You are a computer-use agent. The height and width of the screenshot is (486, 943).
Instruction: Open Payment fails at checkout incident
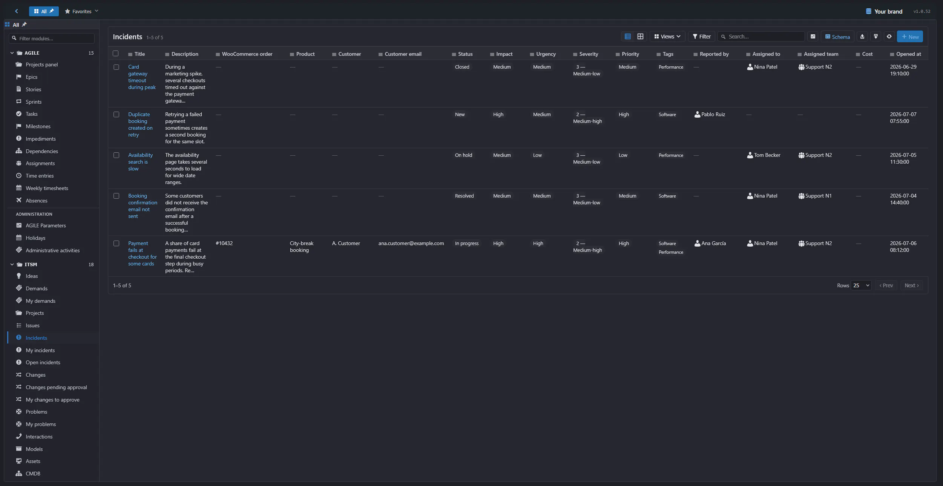142,253
